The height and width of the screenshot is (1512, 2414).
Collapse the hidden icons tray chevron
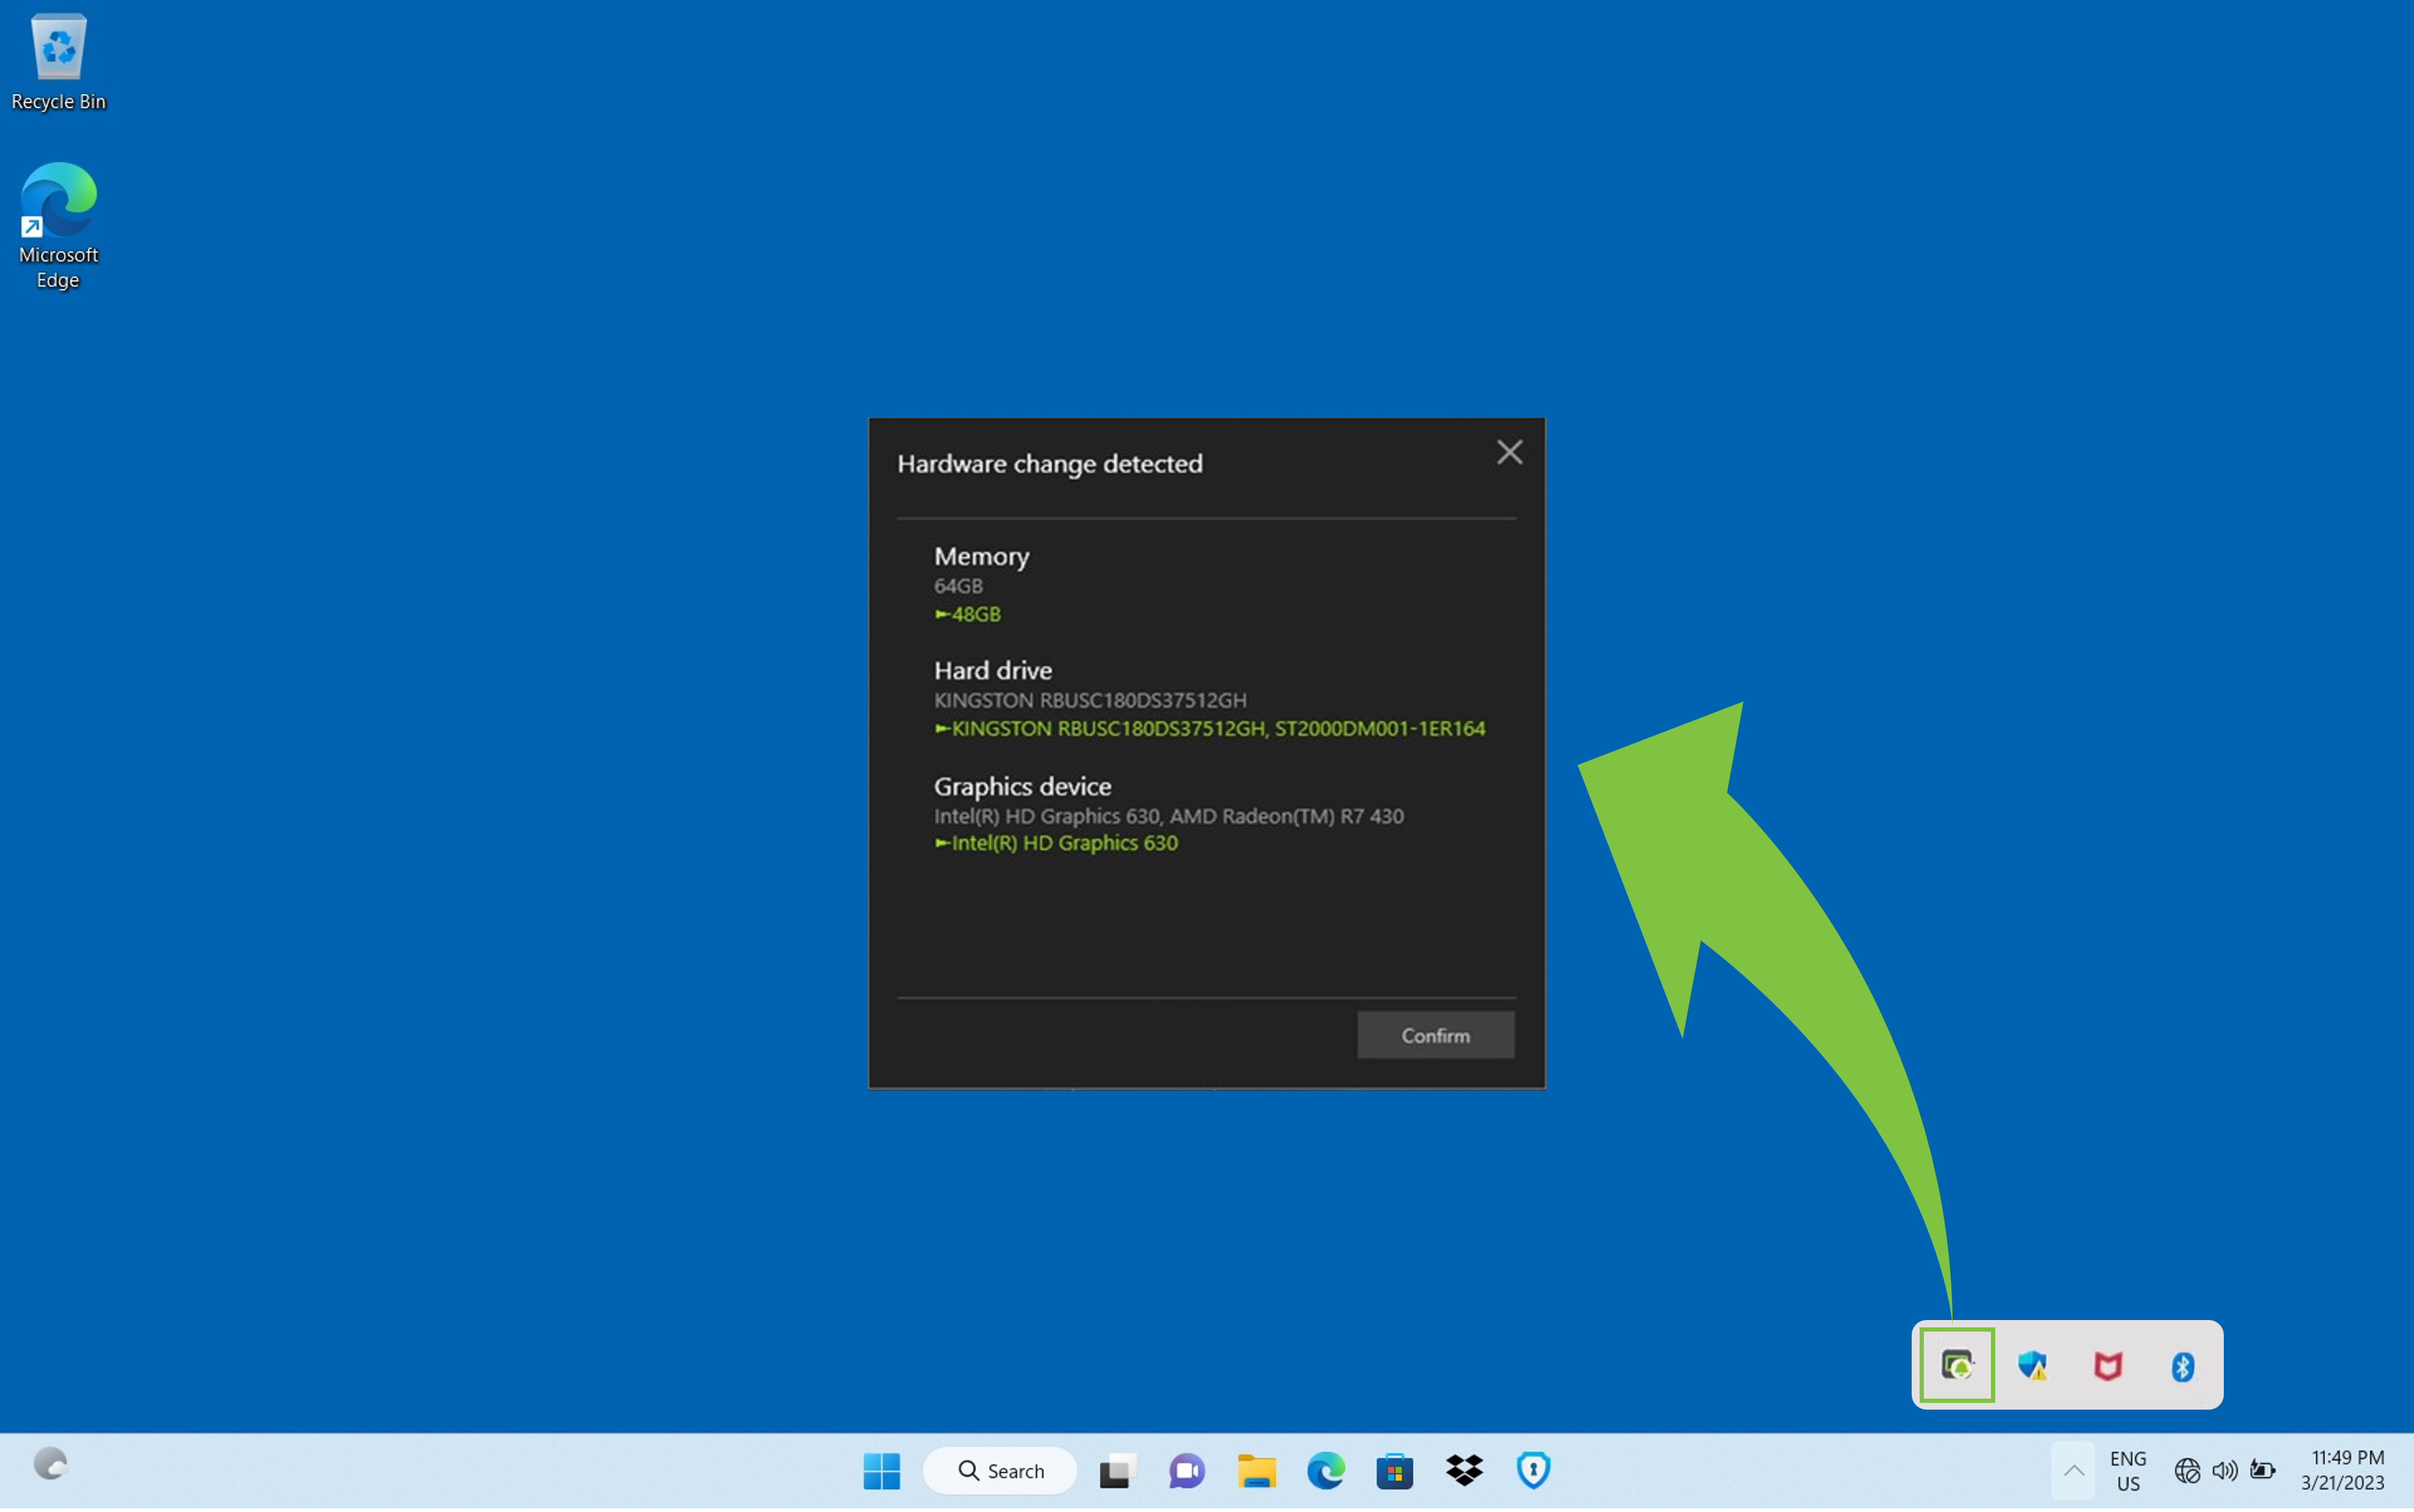point(2073,1470)
